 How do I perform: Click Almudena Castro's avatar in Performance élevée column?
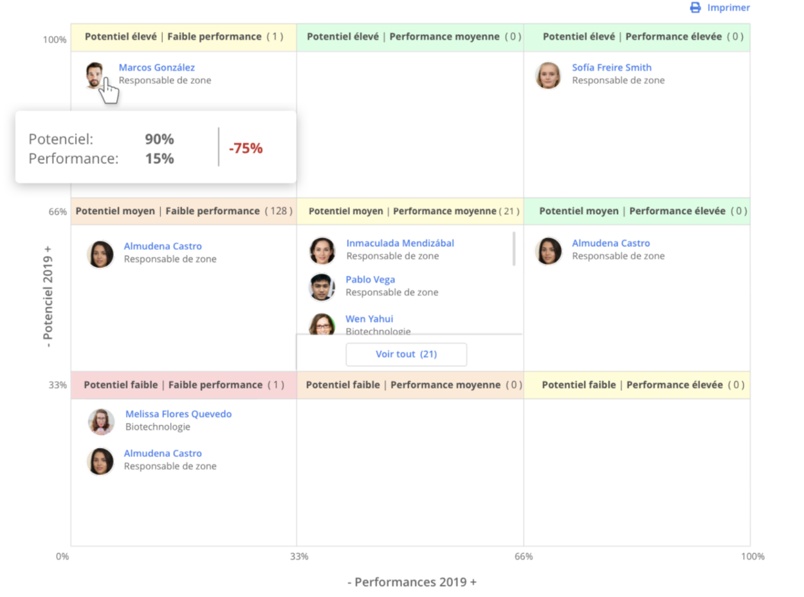549,251
